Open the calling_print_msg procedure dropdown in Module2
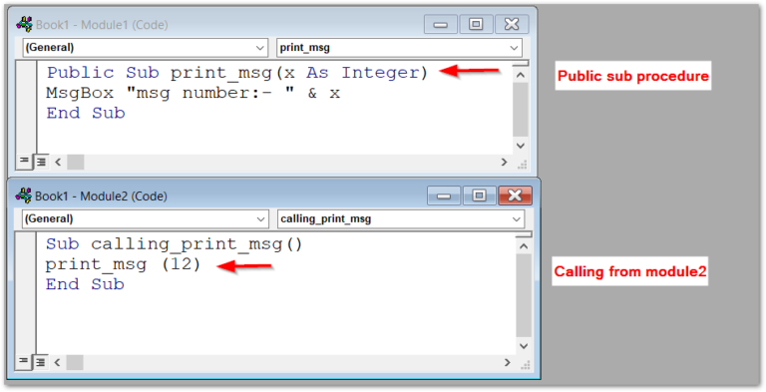Screen dimensions: 766x392 click(401, 219)
